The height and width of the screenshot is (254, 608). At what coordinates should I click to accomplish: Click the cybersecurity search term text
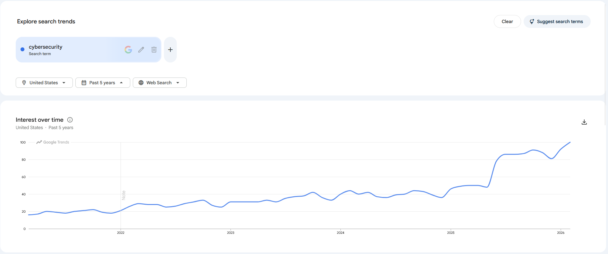[46, 47]
